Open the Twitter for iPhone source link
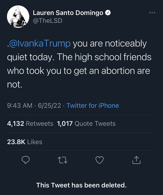The width and height of the screenshot is (163, 195). pos(93,105)
